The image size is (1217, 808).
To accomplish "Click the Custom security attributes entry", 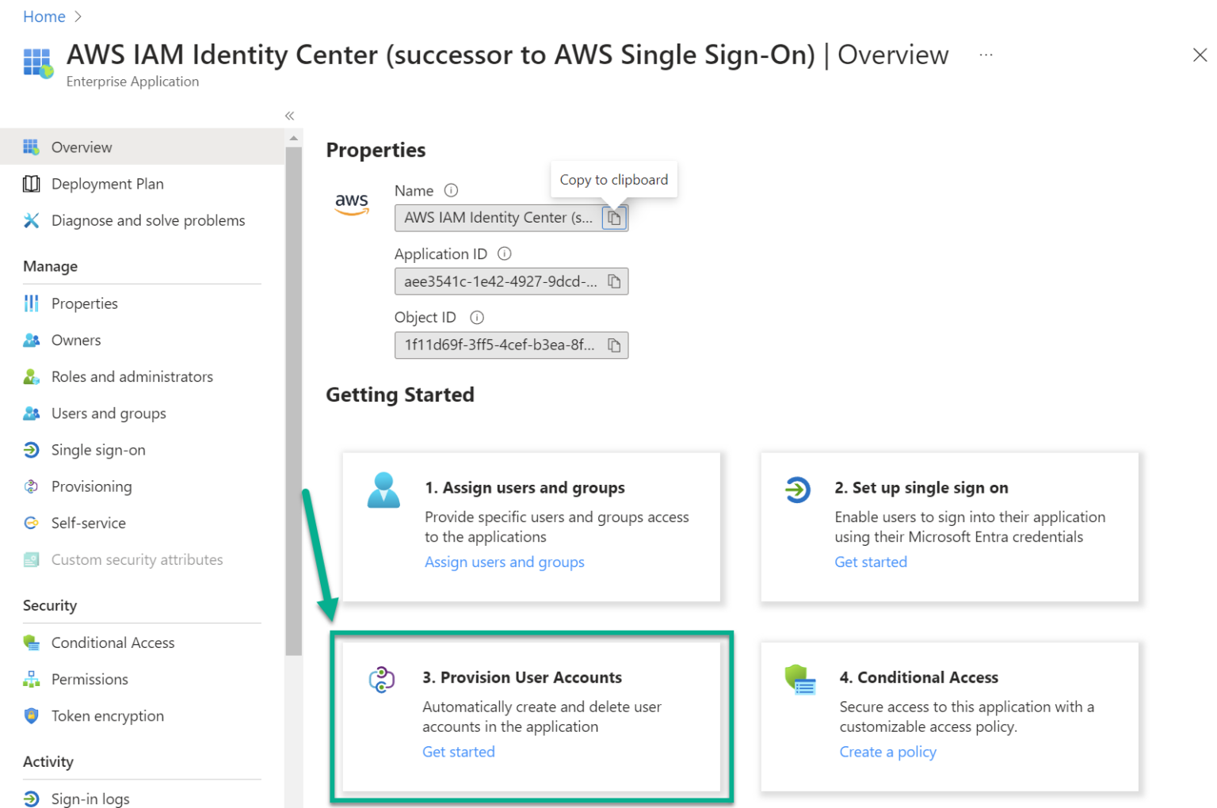I will (136, 559).
